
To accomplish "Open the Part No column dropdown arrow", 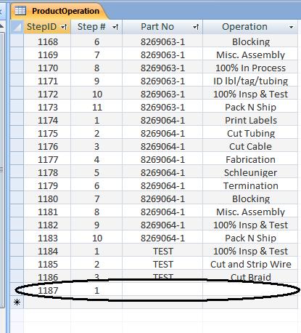I will pyautogui.click(x=196, y=27).
